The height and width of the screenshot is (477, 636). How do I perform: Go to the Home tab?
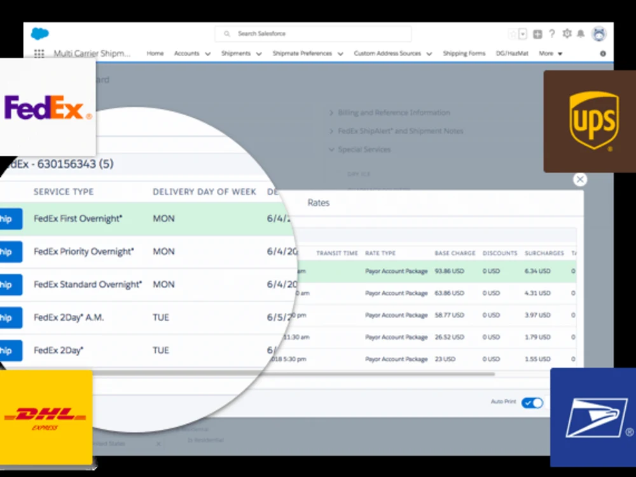coord(155,53)
